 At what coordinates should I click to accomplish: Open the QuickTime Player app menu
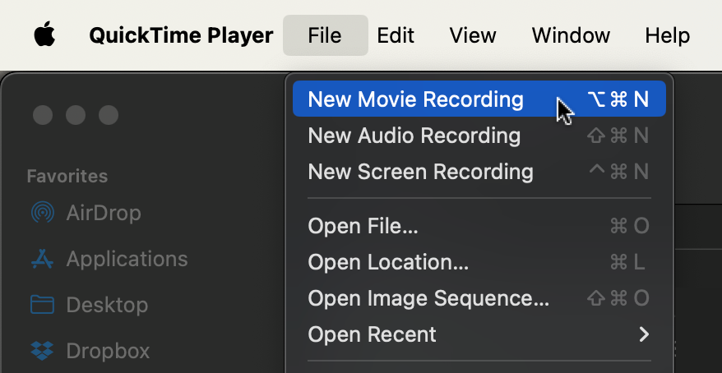(181, 35)
